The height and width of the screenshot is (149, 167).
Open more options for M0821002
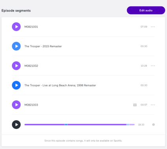tap(153, 66)
